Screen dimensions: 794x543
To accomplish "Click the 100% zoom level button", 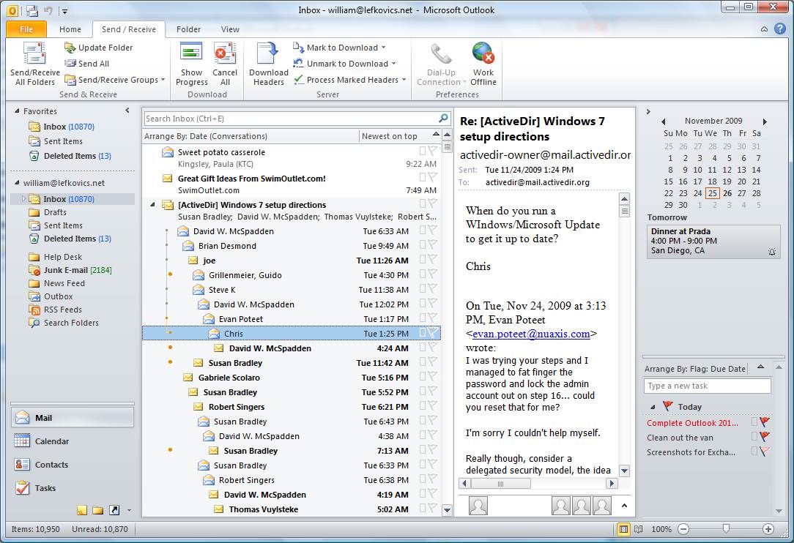I will [x=661, y=529].
